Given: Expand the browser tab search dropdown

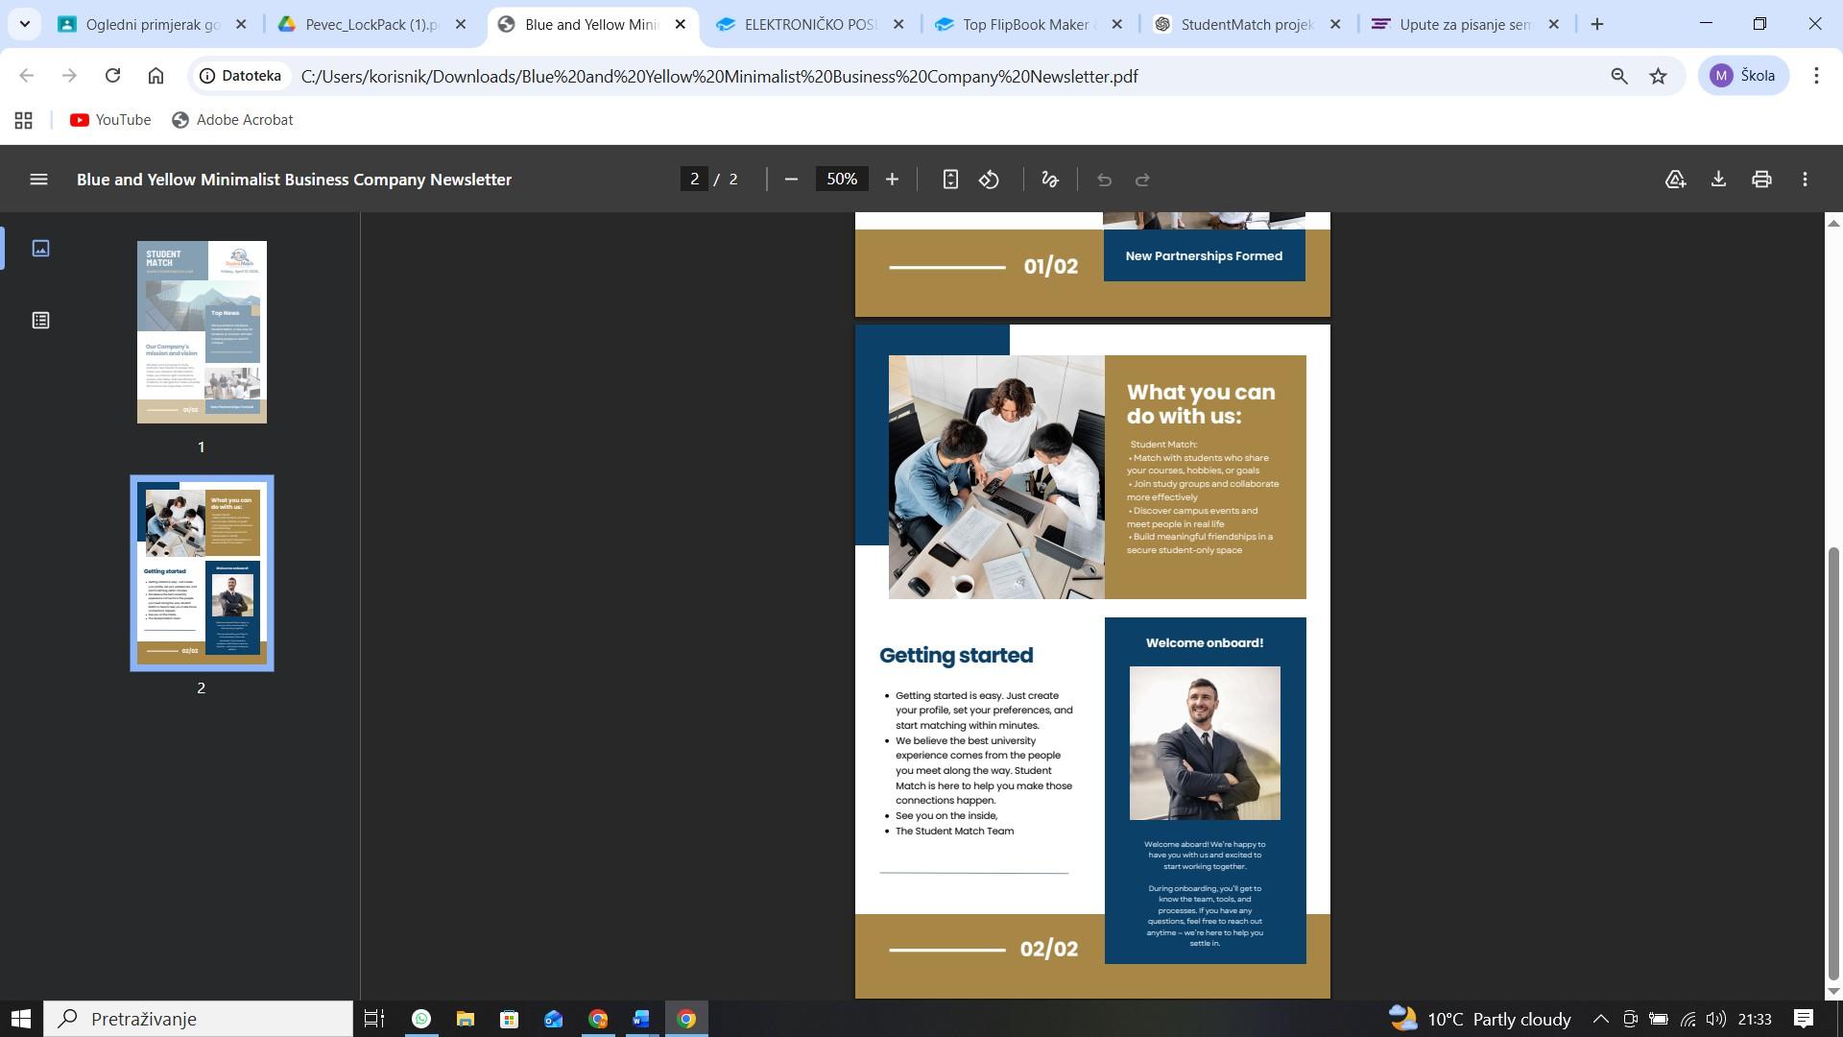Looking at the screenshot, I should (x=24, y=24).
